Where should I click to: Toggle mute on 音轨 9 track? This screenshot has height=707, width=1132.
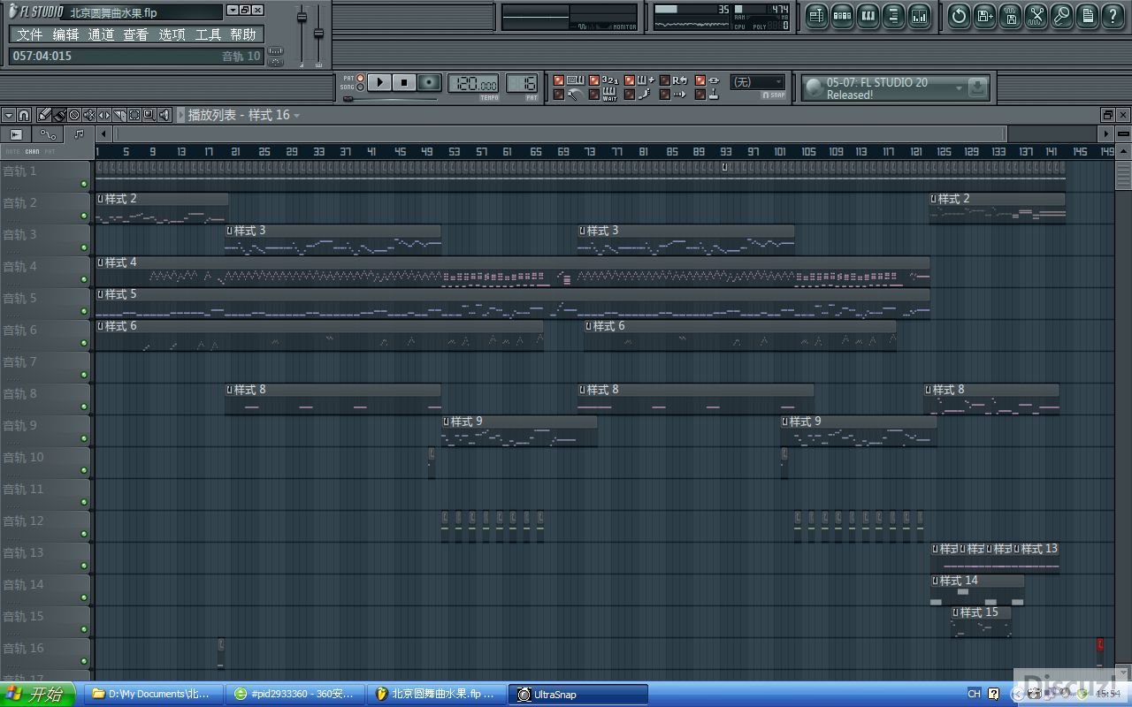tap(84, 438)
